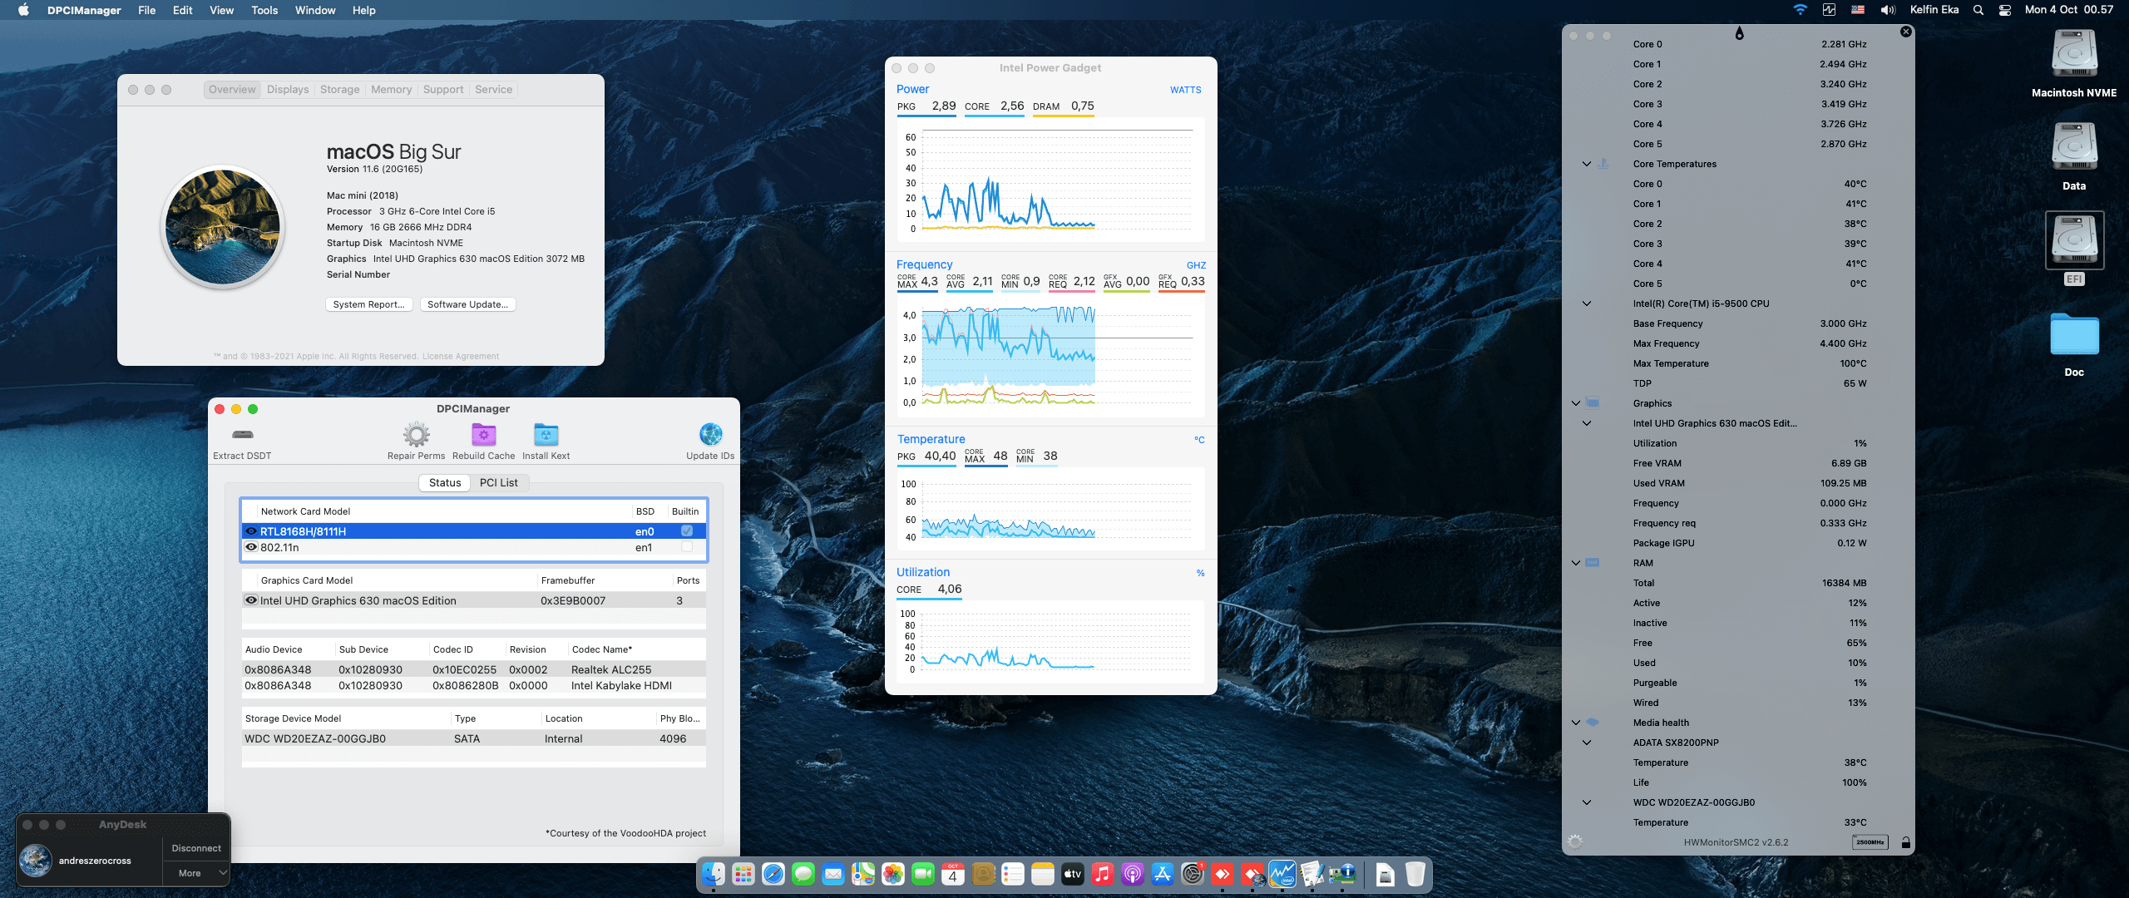Image resolution: width=2129 pixels, height=898 pixels.
Task: Click the Rebuild Cache icon
Action: [483, 434]
